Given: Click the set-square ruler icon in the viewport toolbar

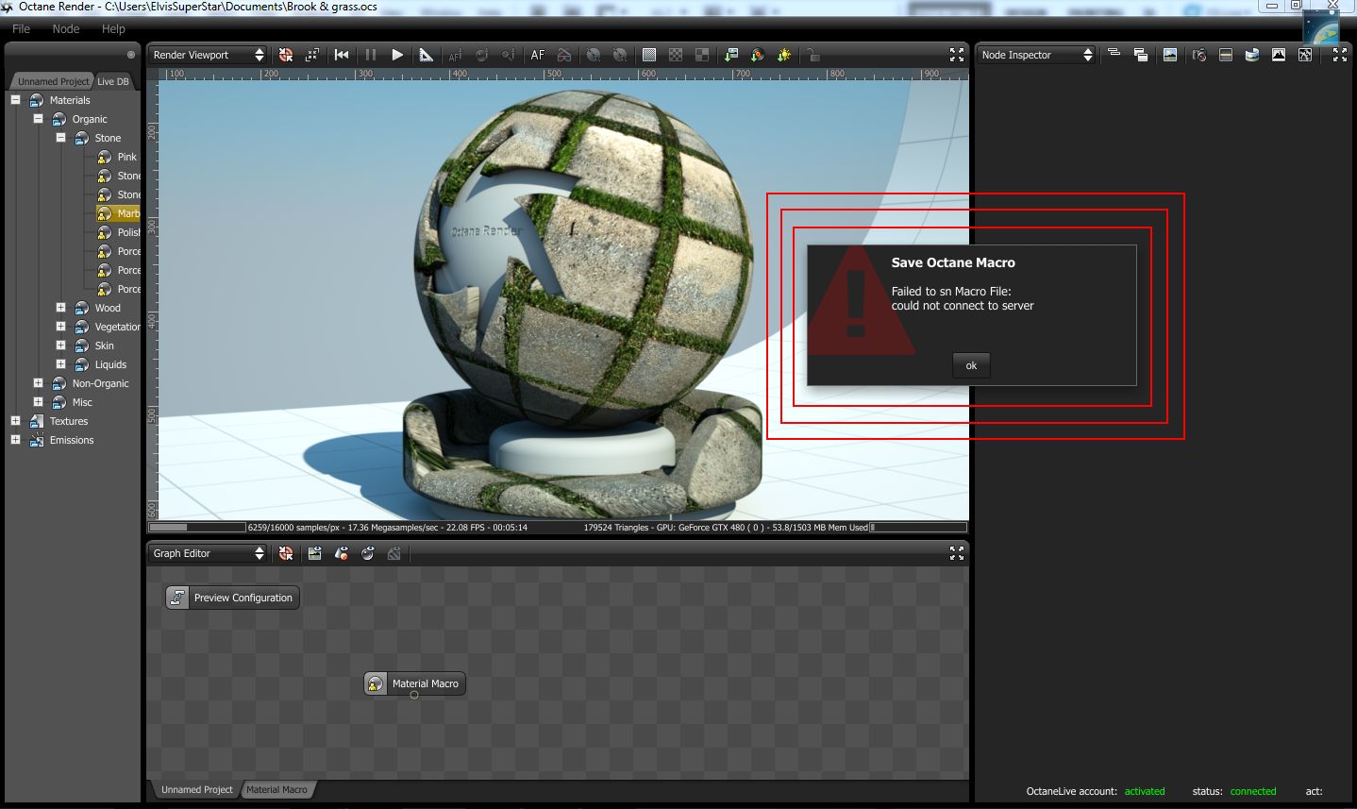Looking at the screenshot, I should [426, 55].
